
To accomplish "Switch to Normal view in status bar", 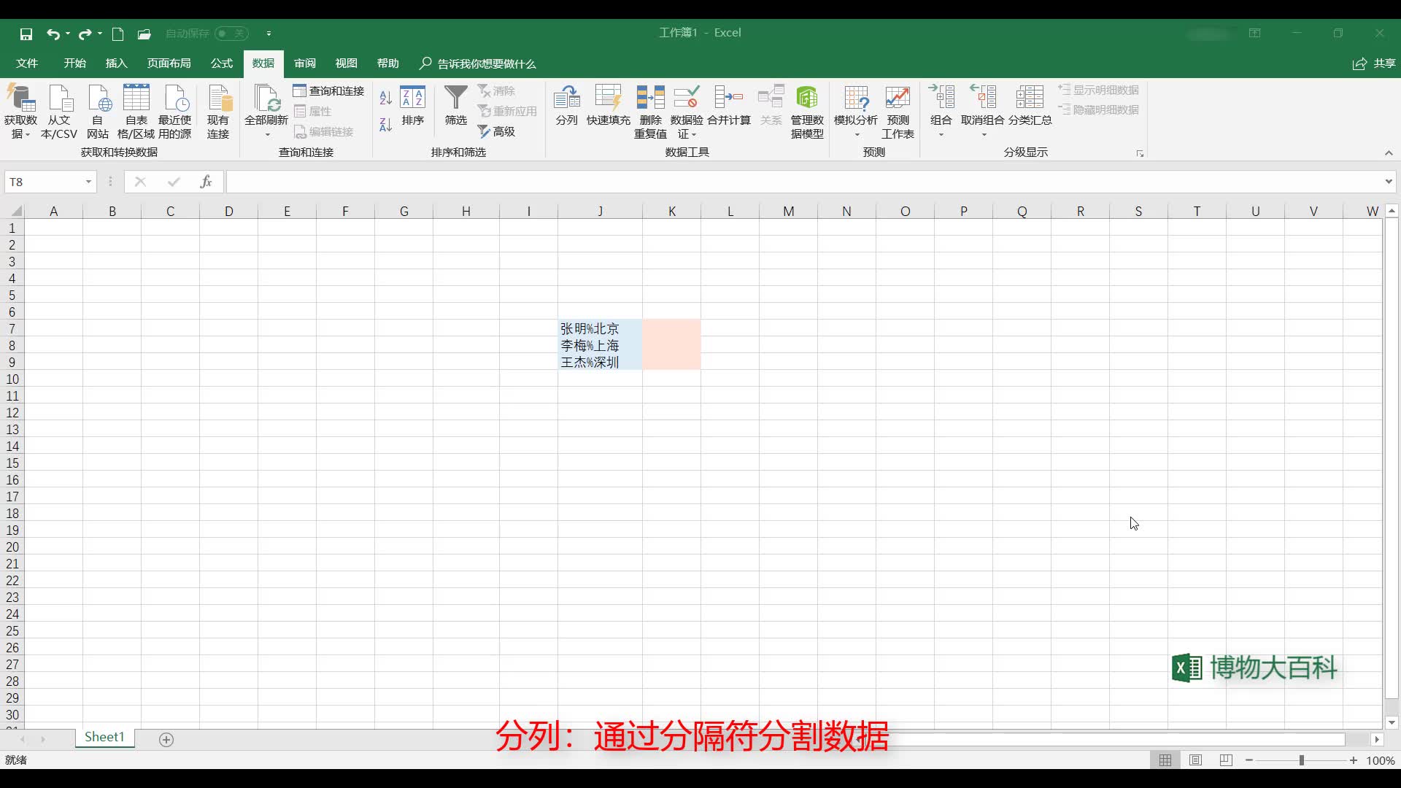I will coord(1166,760).
